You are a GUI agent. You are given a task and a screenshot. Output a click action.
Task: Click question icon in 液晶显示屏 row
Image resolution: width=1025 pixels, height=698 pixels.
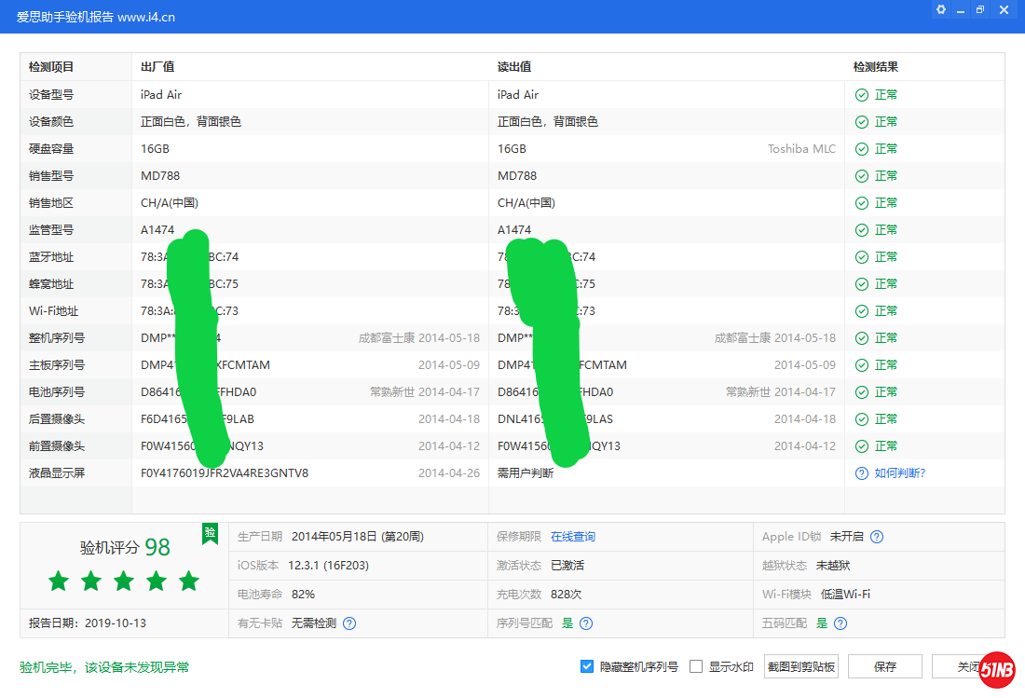(x=862, y=473)
